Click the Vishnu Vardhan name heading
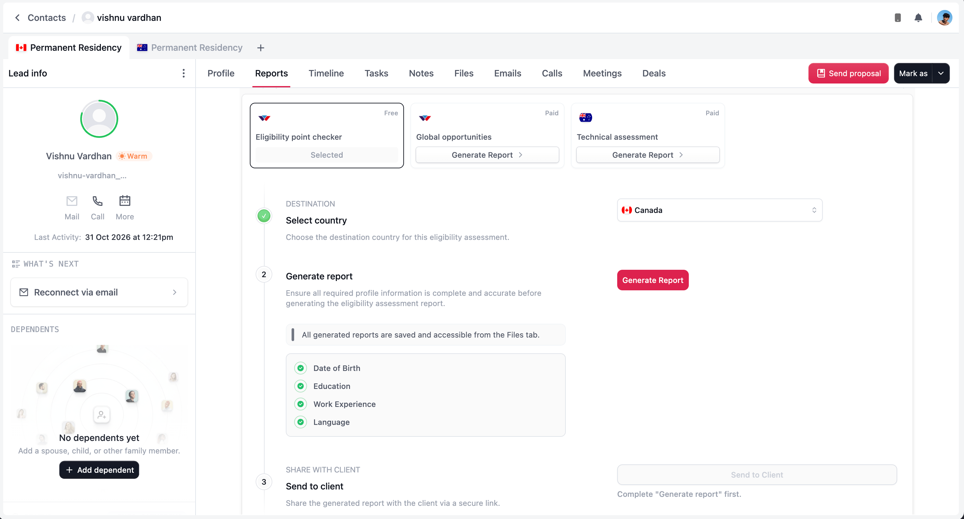964x519 pixels. pyautogui.click(x=79, y=156)
